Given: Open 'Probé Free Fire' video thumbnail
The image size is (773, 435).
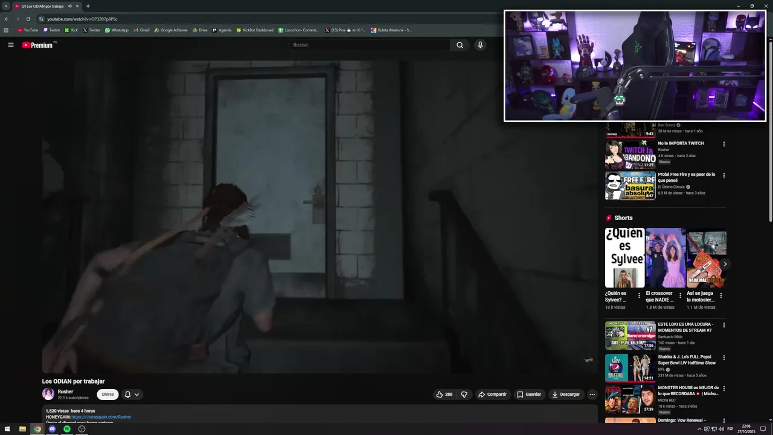Looking at the screenshot, I should click(630, 186).
